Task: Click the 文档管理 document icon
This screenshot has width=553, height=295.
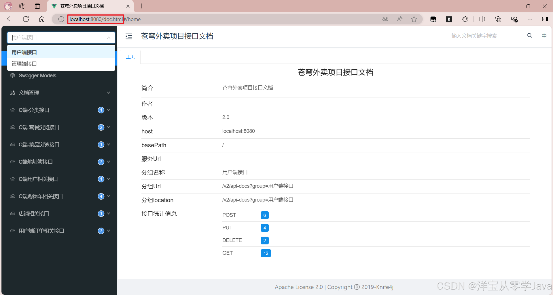Action: (12, 93)
